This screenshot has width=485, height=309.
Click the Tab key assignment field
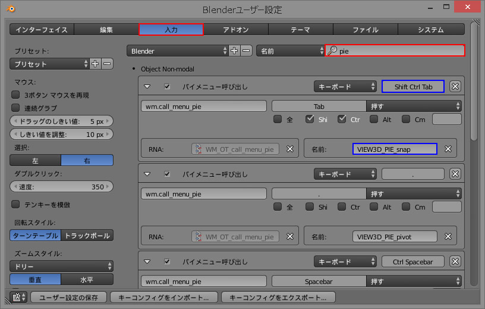319,106
